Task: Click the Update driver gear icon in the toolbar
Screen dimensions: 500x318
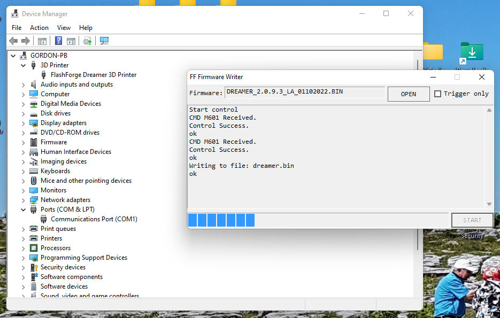Action: (x=87, y=41)
